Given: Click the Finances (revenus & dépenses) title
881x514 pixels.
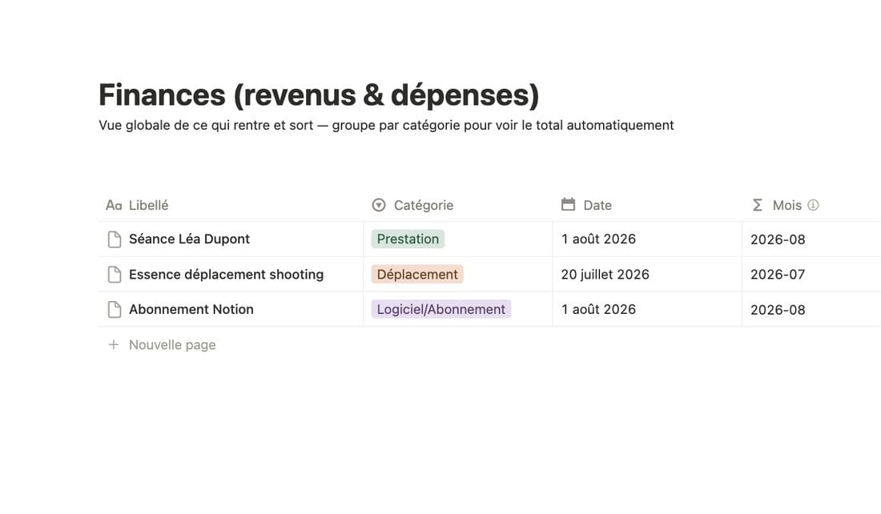Looking at the screenshot, I should point(319,94).
